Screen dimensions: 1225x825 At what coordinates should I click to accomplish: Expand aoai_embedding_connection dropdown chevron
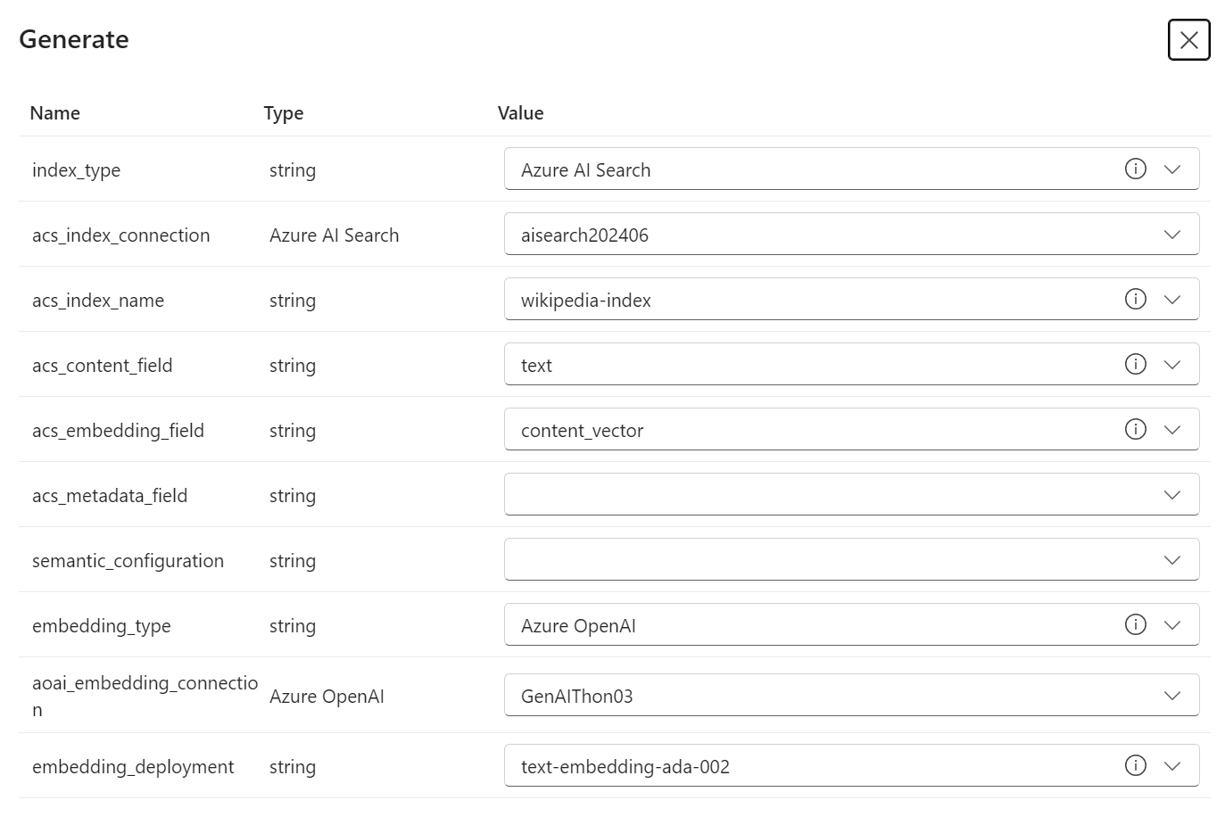pos(1172,696)
